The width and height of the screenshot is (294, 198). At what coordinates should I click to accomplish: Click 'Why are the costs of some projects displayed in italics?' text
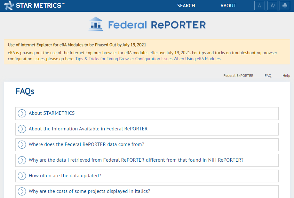tap(90, 191)
